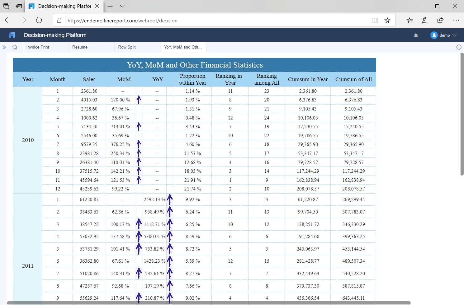Image resolution: width=464 pixels, height=305 pixels.
Task: Click the add notes pen icon
Action: click(425, 20)
